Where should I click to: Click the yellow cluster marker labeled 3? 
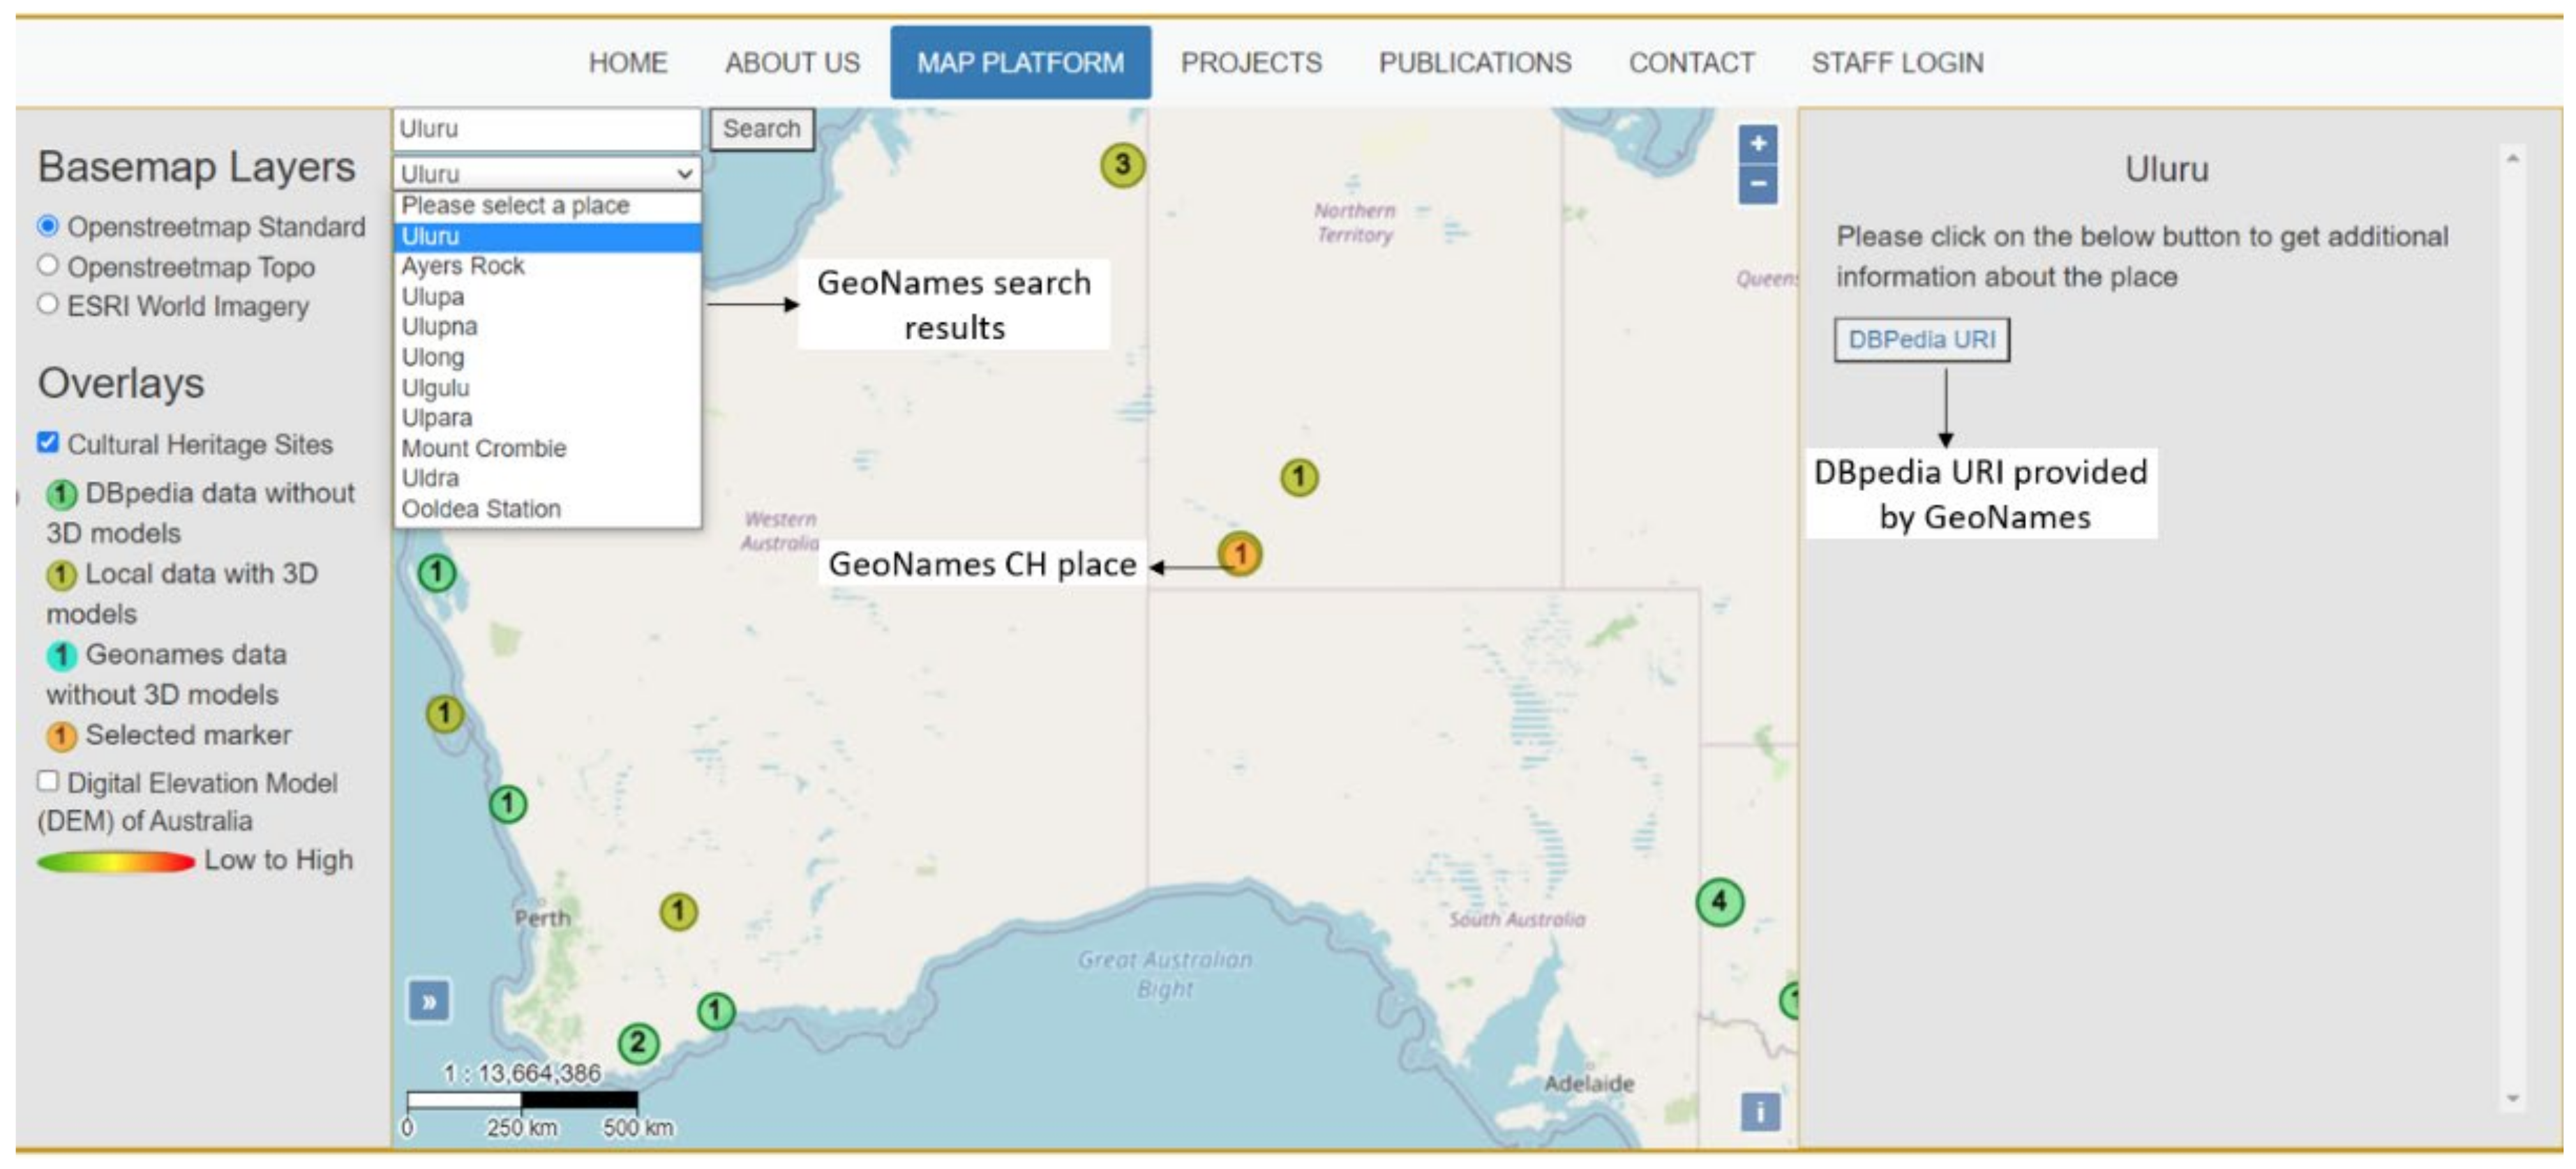tap(1122, 164)
